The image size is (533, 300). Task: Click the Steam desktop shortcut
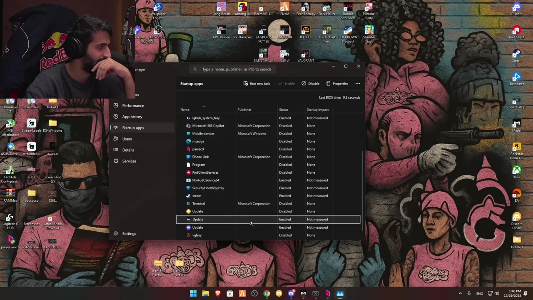click(x=517, y=56)
